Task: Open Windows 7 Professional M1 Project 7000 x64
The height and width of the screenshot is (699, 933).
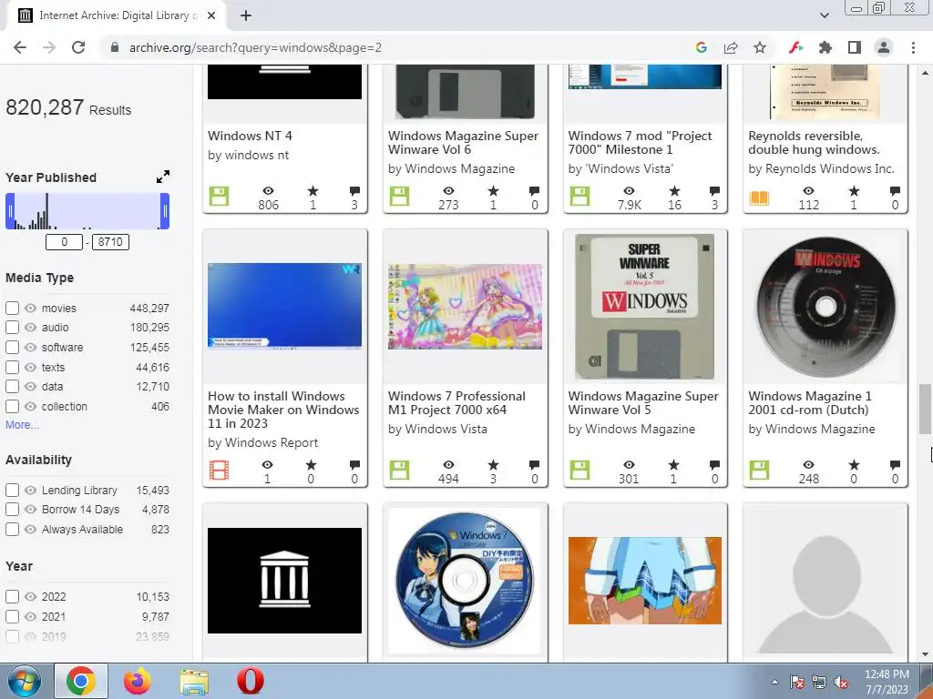Action: (456, 403)
